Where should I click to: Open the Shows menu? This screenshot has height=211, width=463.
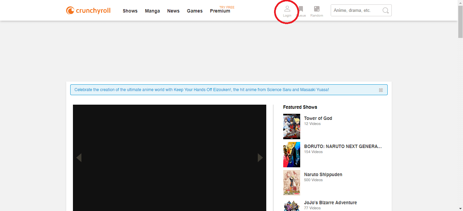pos(130,11)
